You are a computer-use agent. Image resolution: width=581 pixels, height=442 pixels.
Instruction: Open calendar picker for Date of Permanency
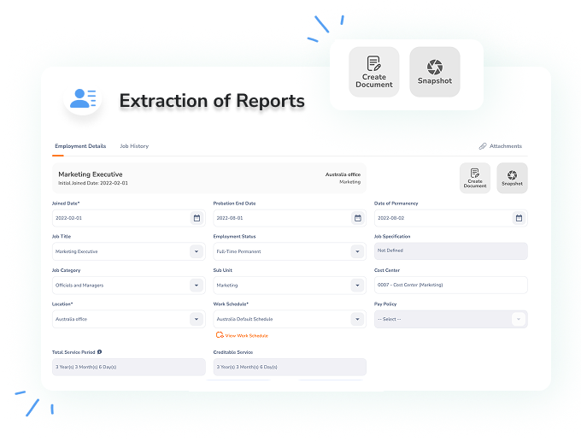point(518,218)
